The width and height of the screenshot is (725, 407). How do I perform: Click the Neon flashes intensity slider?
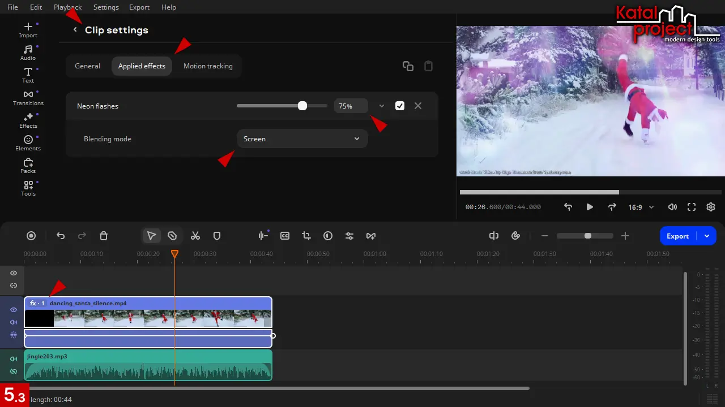[302, 106]
